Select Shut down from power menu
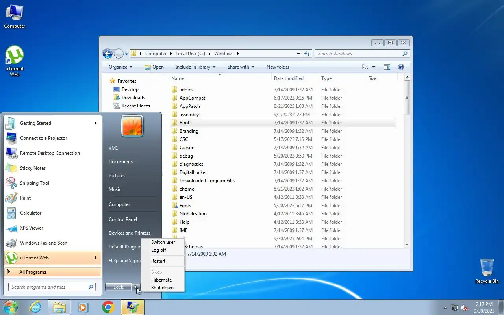Viewport: 504px width, 315px height. pos(162,288)
